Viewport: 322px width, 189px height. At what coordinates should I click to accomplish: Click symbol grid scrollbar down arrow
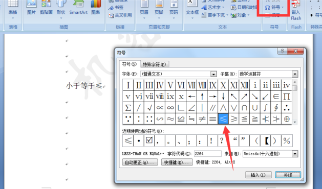click(295, 122)
